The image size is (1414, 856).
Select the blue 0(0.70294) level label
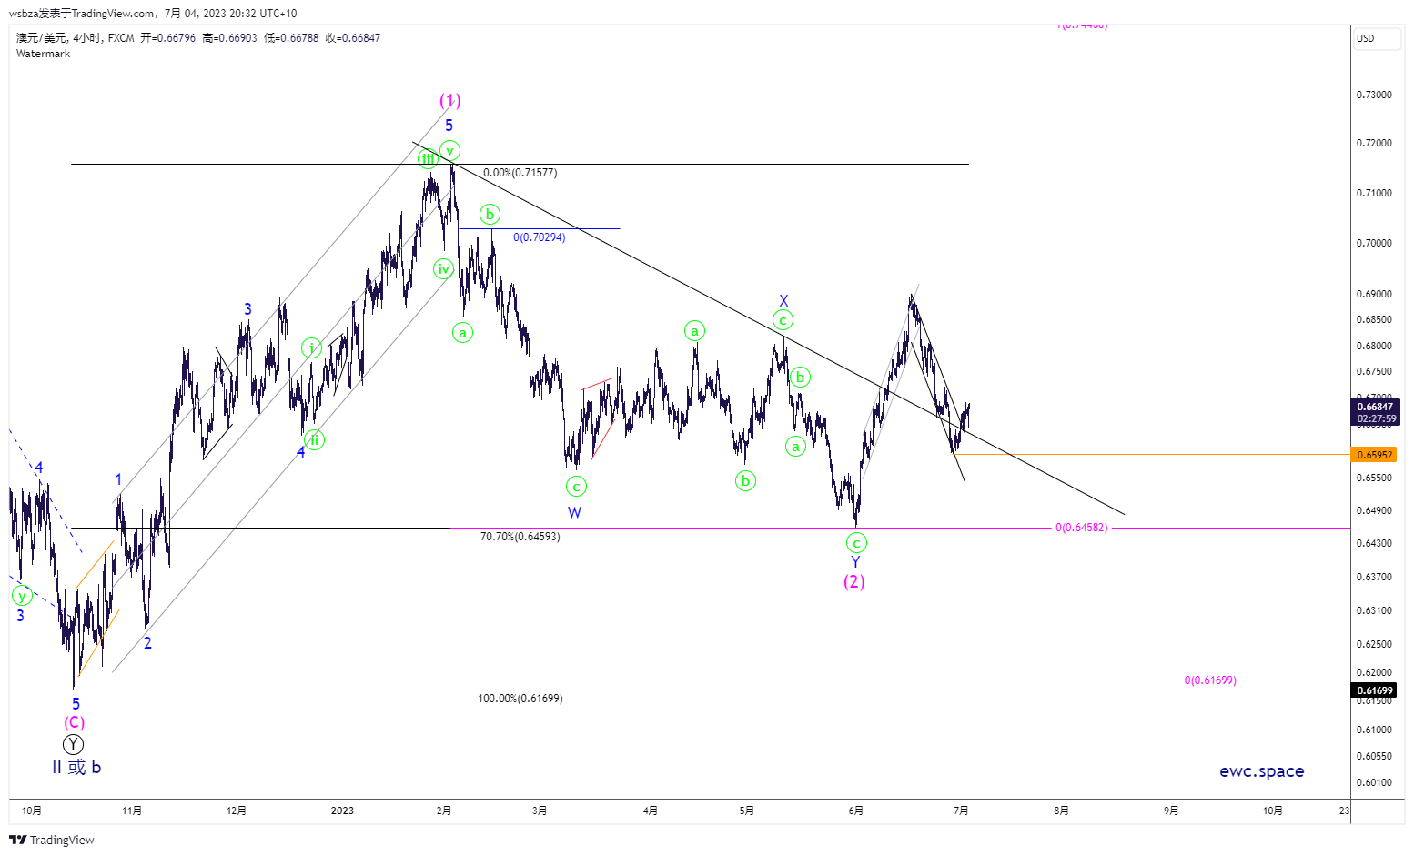click(540, 237)
